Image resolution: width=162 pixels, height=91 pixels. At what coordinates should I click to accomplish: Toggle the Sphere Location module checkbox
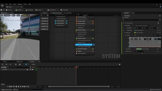tap(93, 34)
